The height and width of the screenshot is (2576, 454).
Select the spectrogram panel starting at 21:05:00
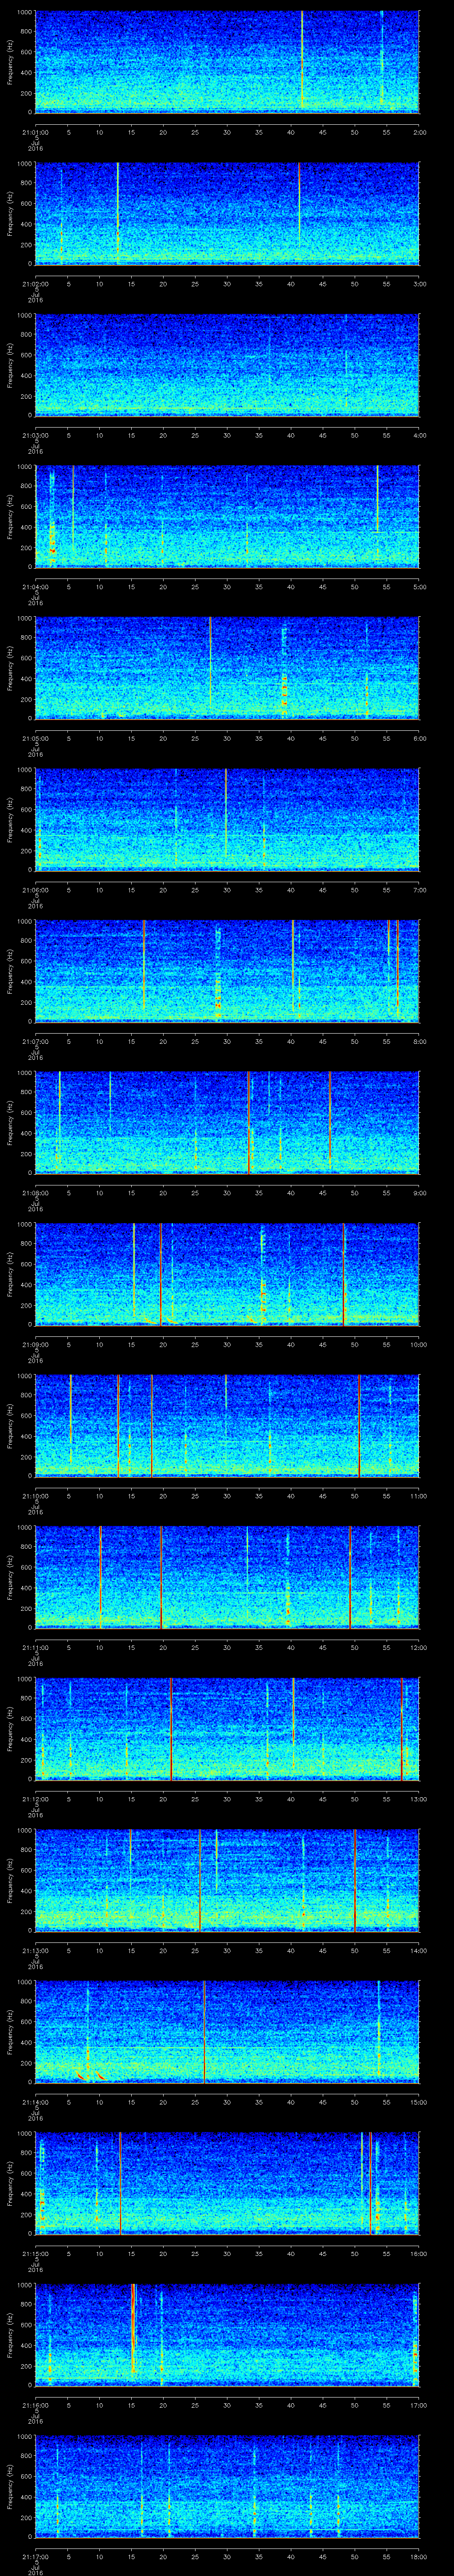[227, 668]
